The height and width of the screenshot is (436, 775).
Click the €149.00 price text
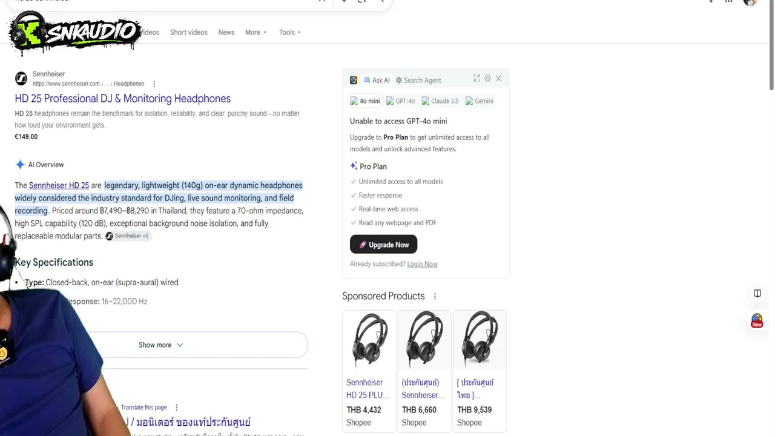click(x=26, y=137)
